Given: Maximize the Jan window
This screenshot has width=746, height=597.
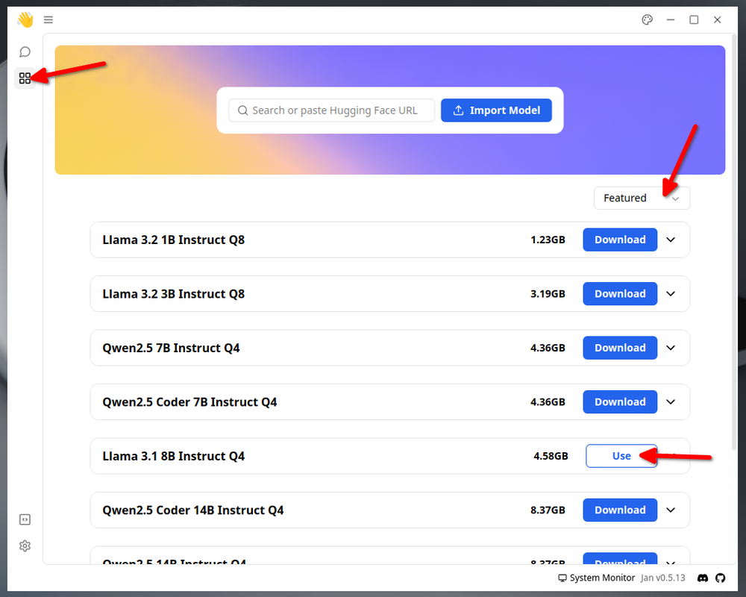Looking at the screenshot, I should point(694,19).
